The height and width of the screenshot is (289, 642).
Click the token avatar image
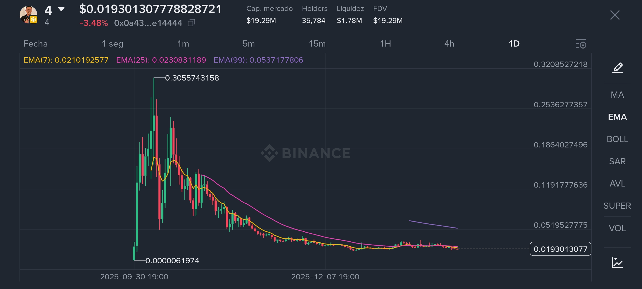(29, 15)
